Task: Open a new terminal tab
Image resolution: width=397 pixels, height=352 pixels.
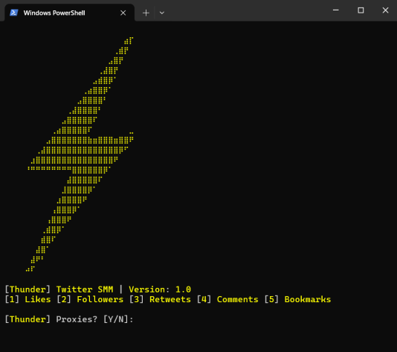Action: pyautogui.click(x=146, y=13)
